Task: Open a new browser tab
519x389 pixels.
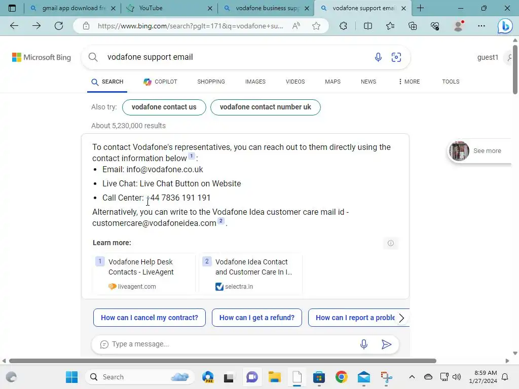Action: [420, 8]
